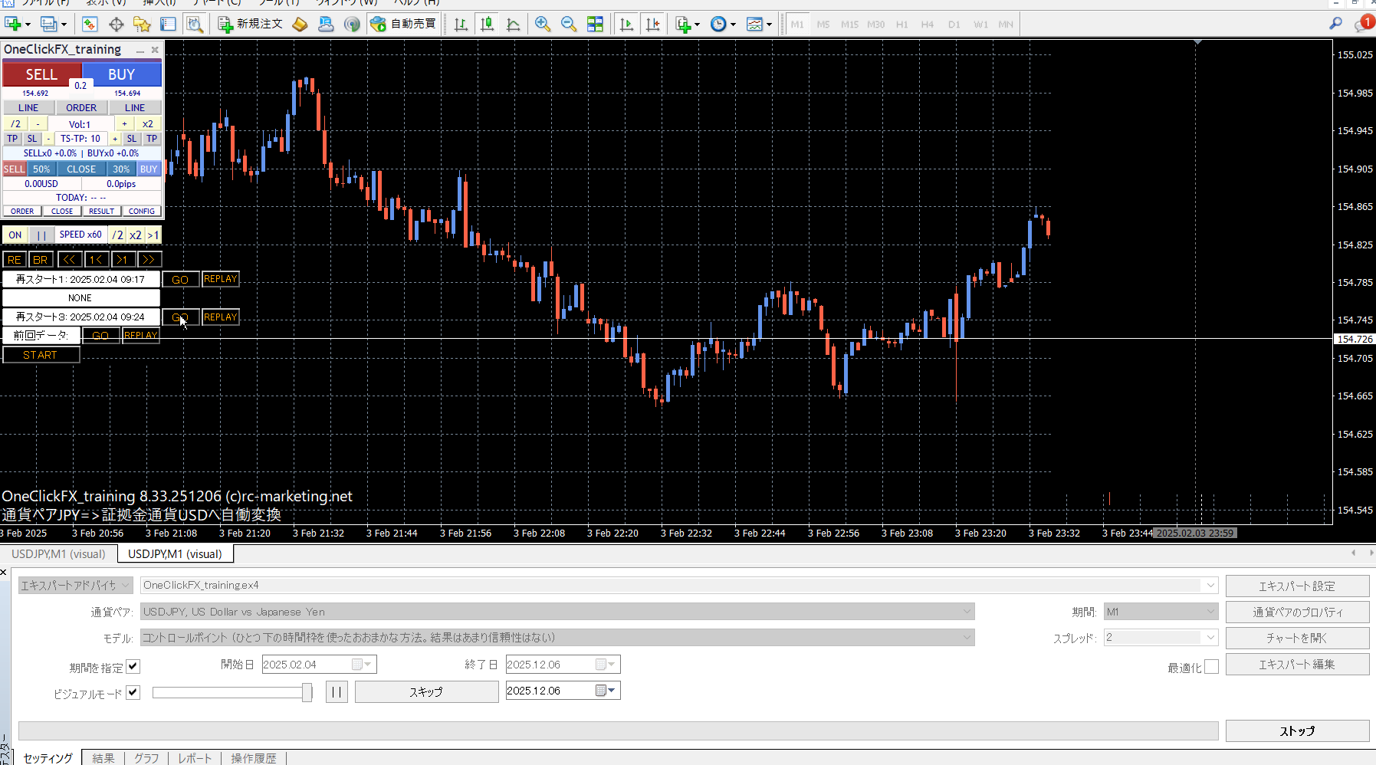This screenshot has height=765, width=1376.
Task: Uncheck the ビジュアルモード checkbox
Action: [x=133, y=692]
